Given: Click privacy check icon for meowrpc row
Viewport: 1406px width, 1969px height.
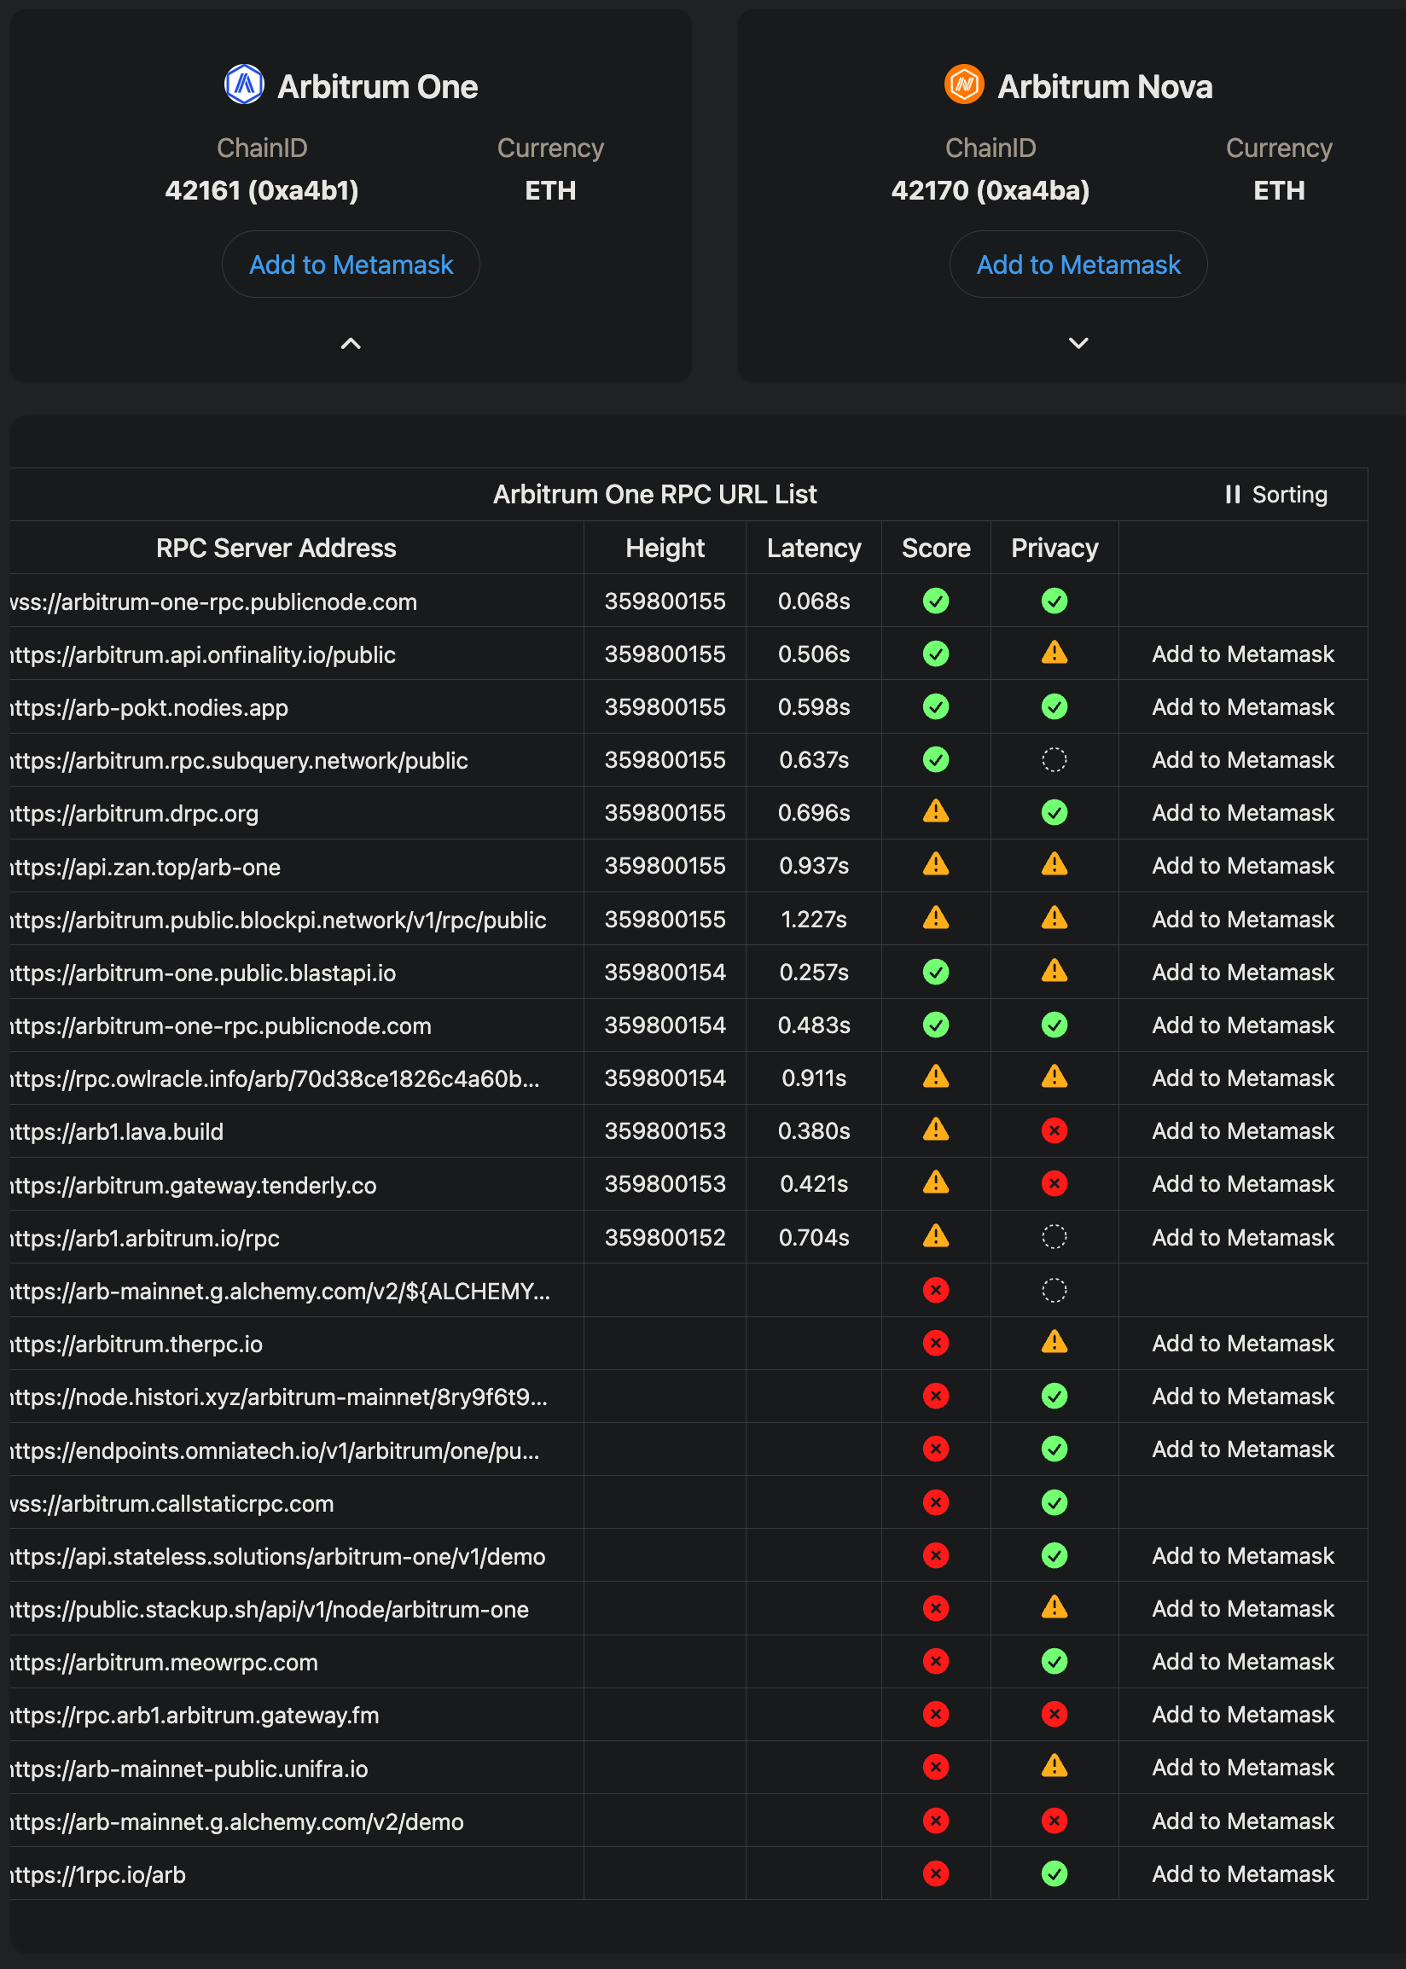Looking at the screenshot, I should (1054, 1661).
